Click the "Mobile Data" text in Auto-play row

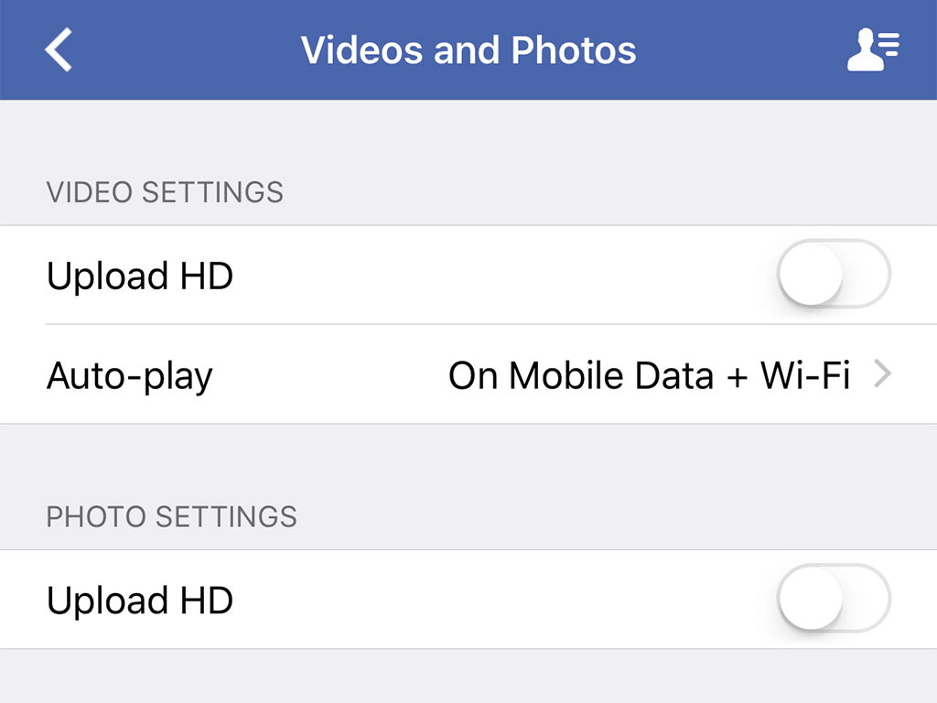coord(611,375)
